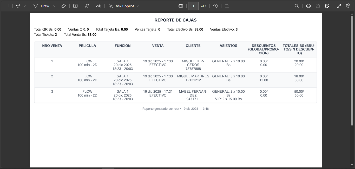Expand the Ask Copilot dropdown chevron

138,6
